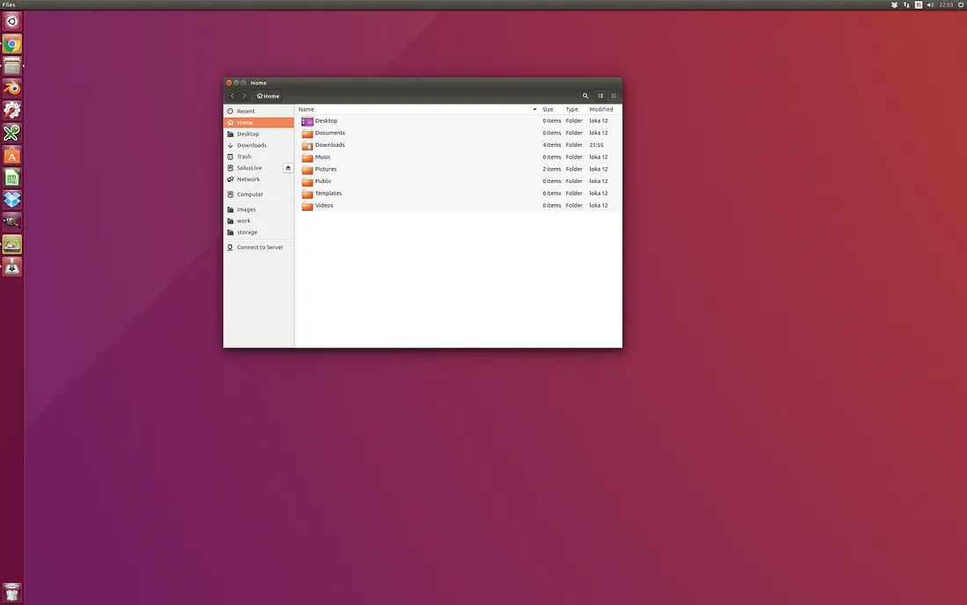Launch Blender from the dock
This screenshot has height=605, width=967.
[x=11, y=88]
